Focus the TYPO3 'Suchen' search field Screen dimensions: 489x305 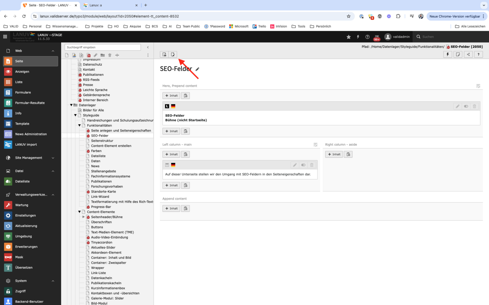450,37
